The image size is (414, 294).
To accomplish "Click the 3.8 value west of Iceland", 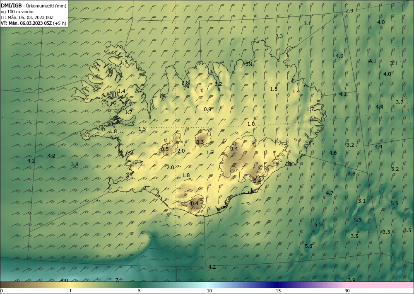I will click(75, 165).
